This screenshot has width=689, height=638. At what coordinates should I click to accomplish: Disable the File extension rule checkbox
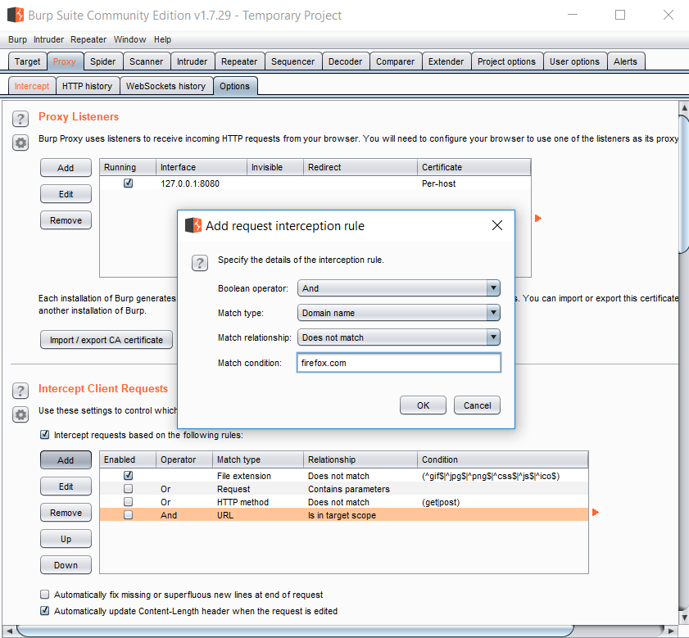tap(128, 476)
